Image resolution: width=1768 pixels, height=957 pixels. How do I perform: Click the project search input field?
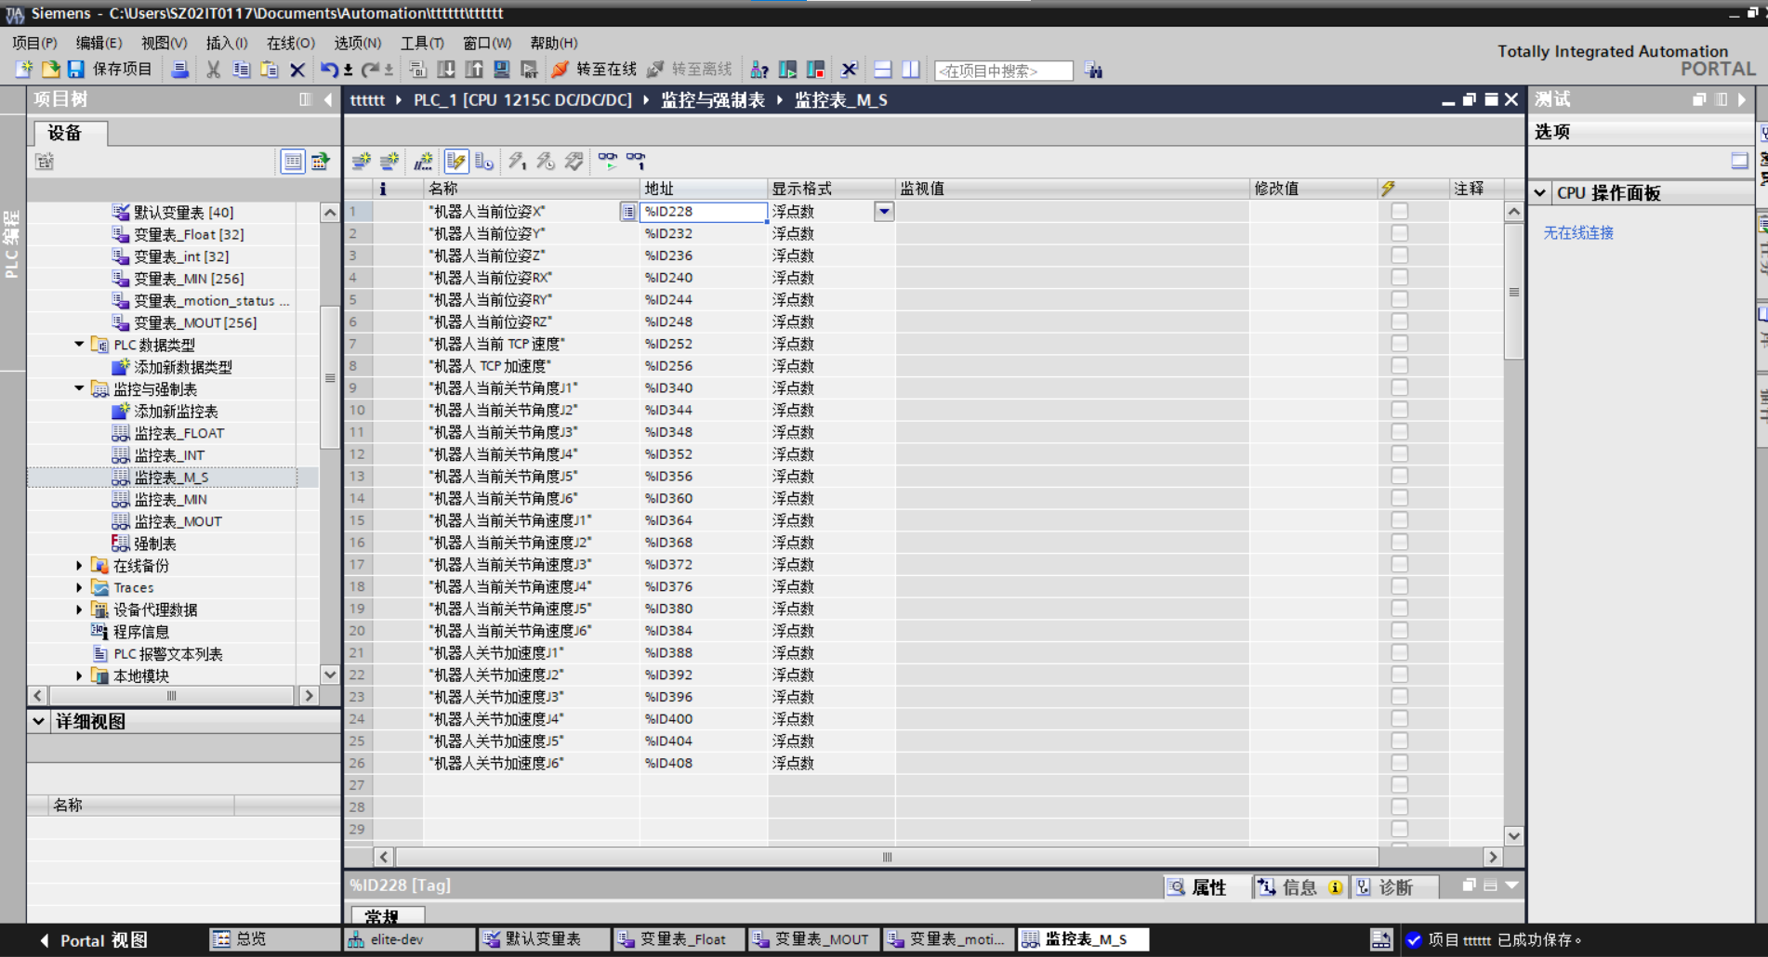[x=1002, y=71]
